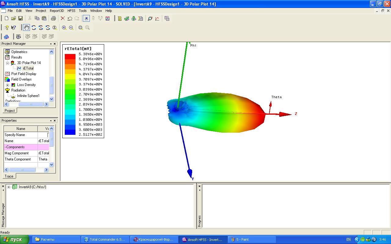Open the View menu
Screen dimensions: 391x244
pos(29,11)
